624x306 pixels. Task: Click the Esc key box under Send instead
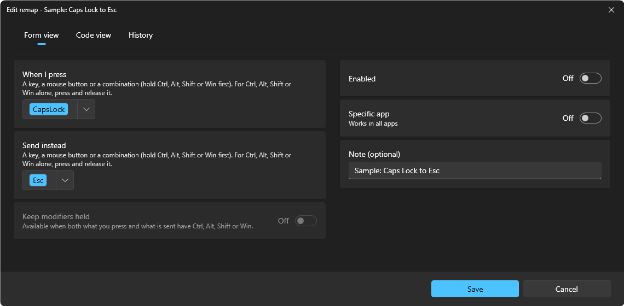38,180
